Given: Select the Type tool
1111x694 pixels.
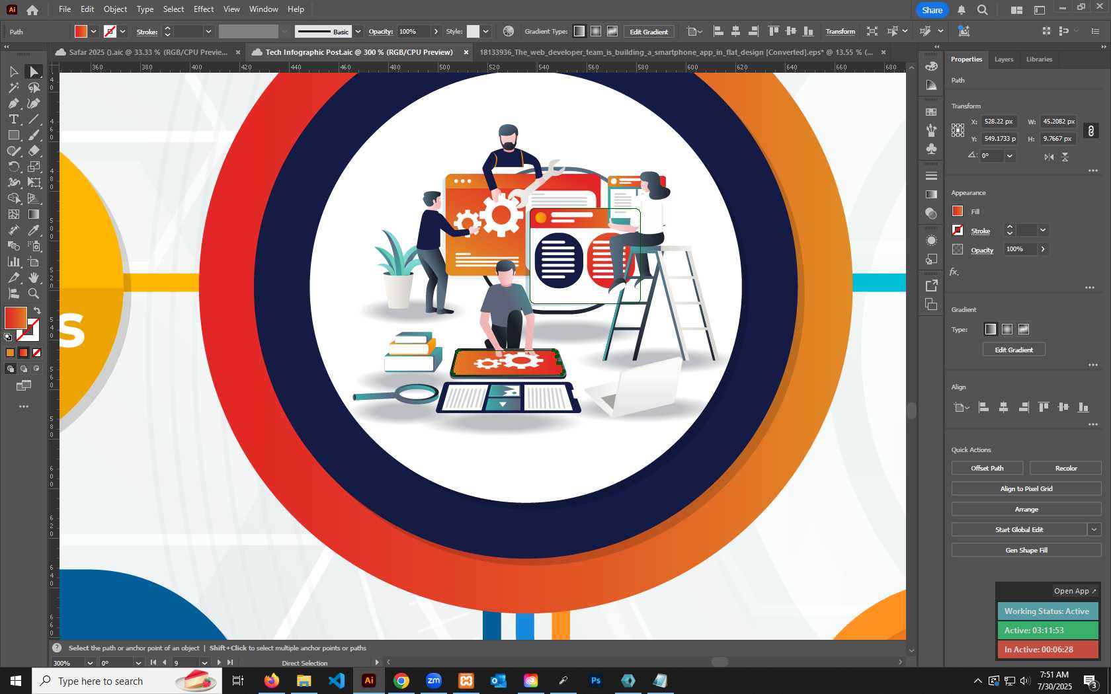Looking at the screenshot, I should [13, 119].
